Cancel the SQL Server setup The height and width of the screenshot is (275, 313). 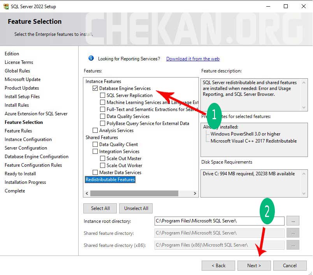pyautogui.click(x=290, y=266)
